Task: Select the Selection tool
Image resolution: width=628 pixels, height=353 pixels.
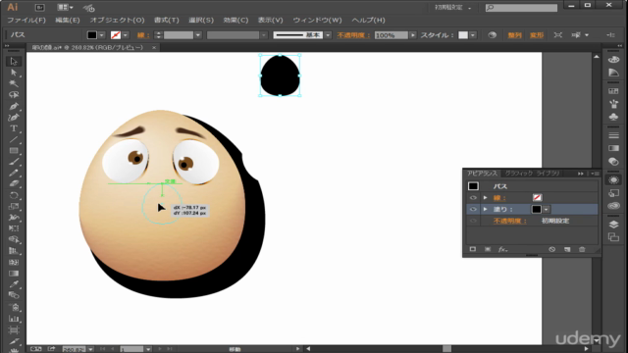Action: pos(14,62)
